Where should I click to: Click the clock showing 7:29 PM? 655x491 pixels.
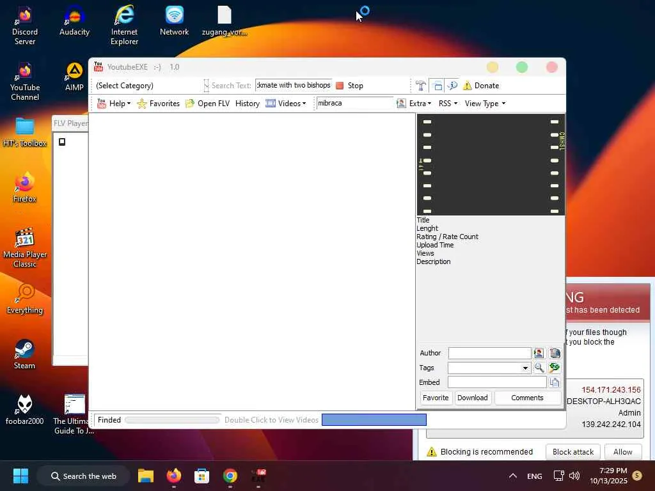pos(613,471)
